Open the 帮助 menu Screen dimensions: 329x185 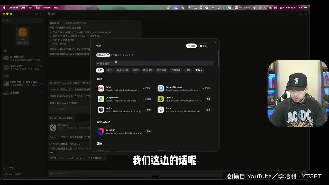56,8
